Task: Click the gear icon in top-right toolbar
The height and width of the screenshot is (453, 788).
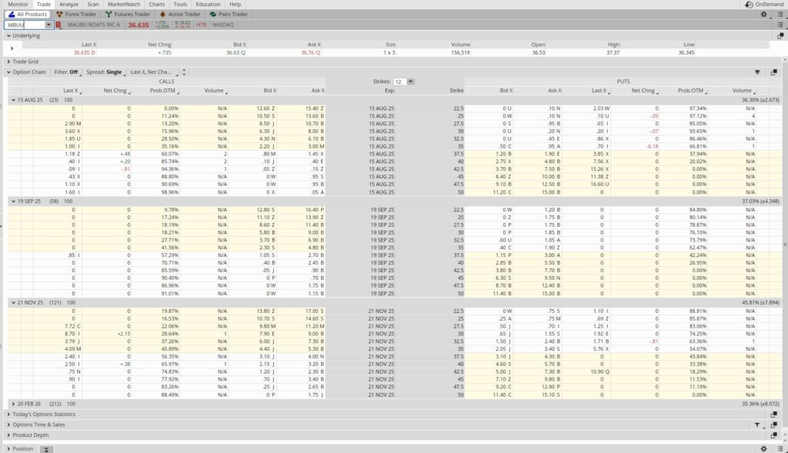Action: 762,14
